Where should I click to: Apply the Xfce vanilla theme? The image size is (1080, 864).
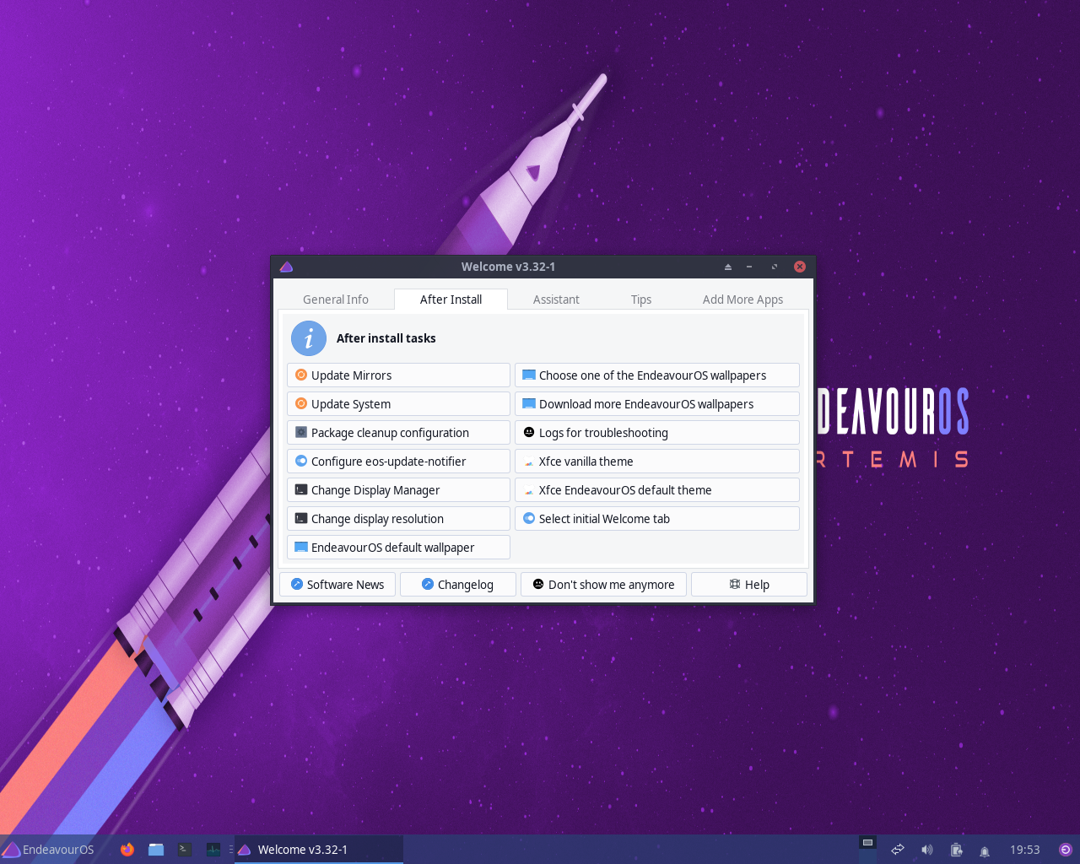[657, 462]
